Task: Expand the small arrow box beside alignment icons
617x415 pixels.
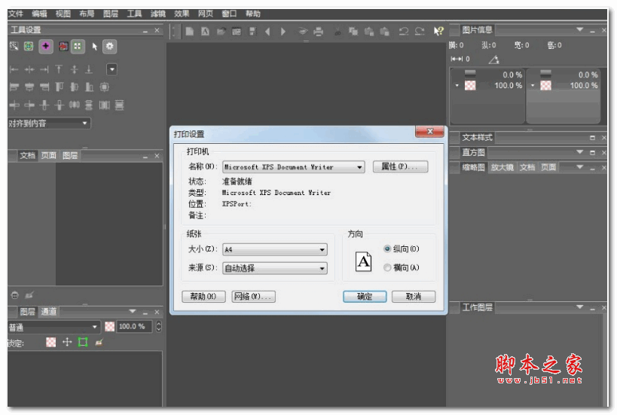Action: [x=111, y=69]
